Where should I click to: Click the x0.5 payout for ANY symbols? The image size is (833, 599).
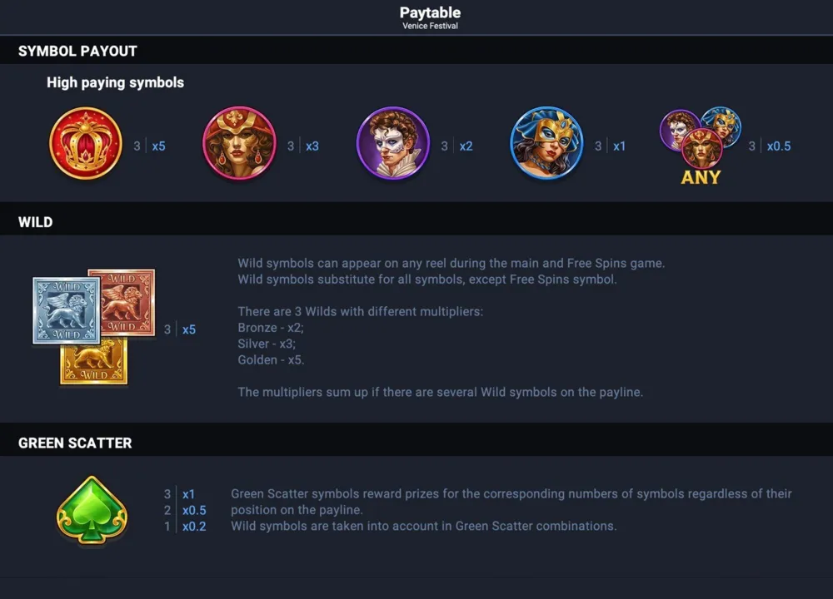[778, 146]
